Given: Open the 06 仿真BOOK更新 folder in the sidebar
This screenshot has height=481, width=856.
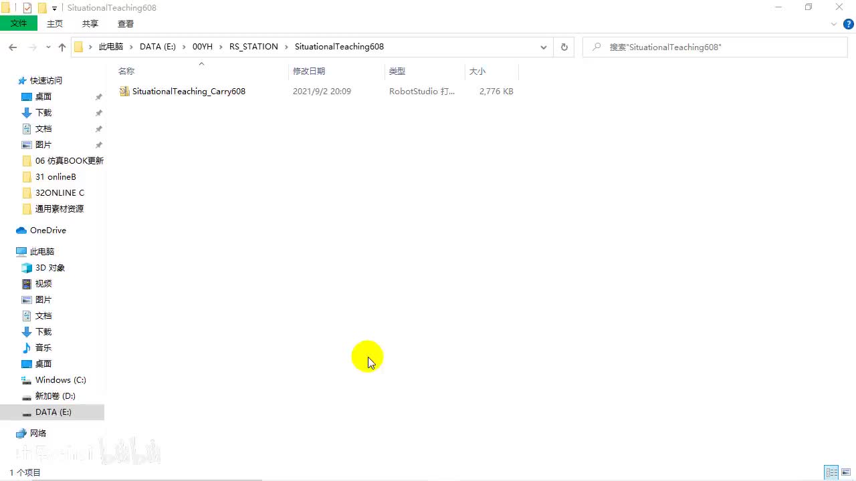Looking at the screenshot, I should tap(70, 160).
